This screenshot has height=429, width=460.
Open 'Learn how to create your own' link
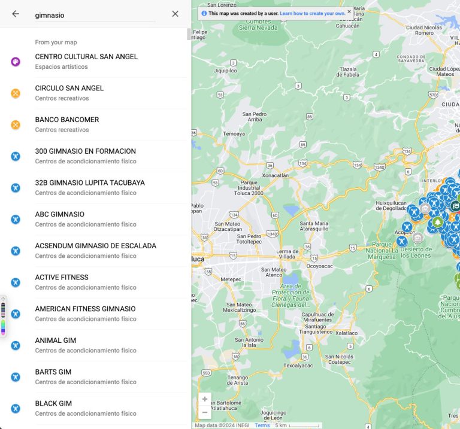(313, 14)
